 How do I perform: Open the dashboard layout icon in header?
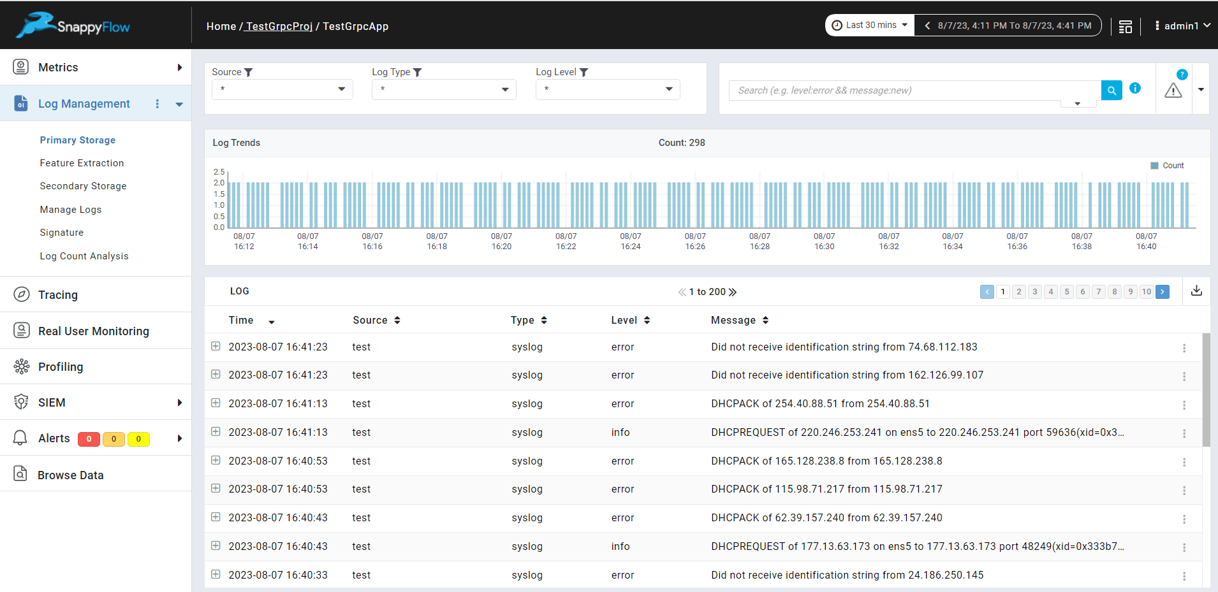(1126, 27)
